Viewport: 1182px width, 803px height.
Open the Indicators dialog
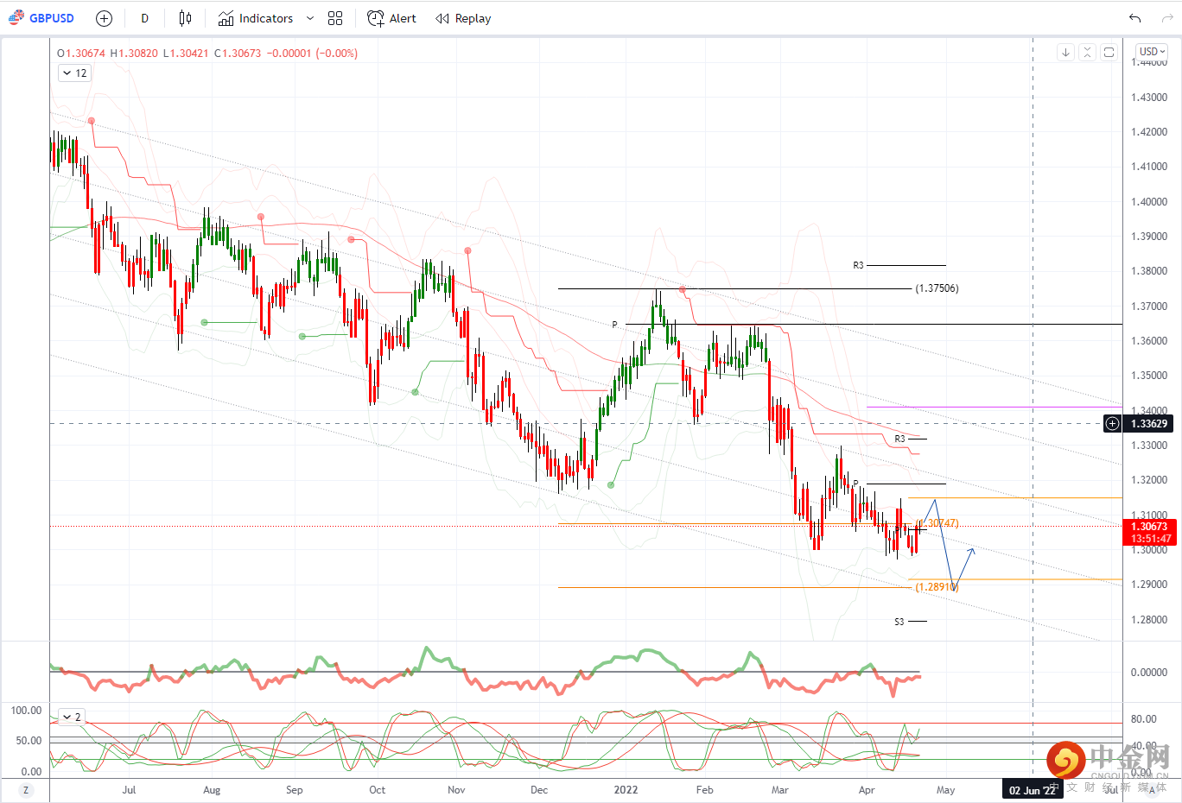tap(256, 18)
